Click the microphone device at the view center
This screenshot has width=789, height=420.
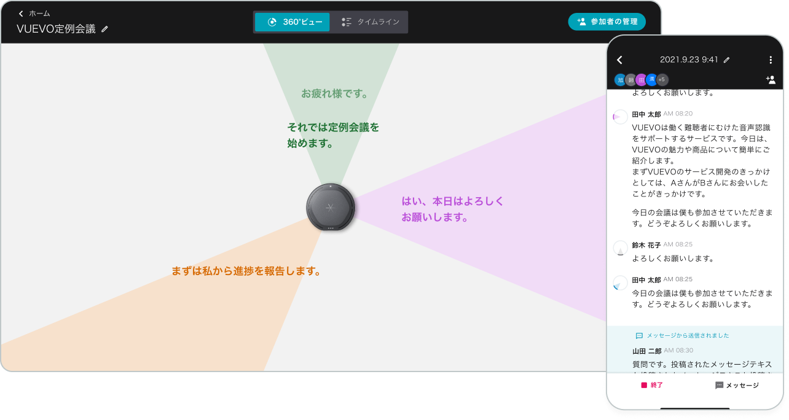click(331, 207)
